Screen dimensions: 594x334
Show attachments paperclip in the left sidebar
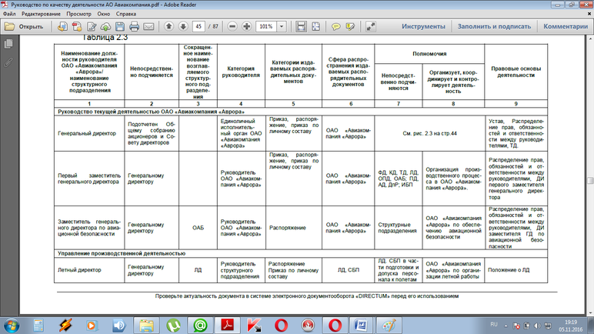point(8,62)
